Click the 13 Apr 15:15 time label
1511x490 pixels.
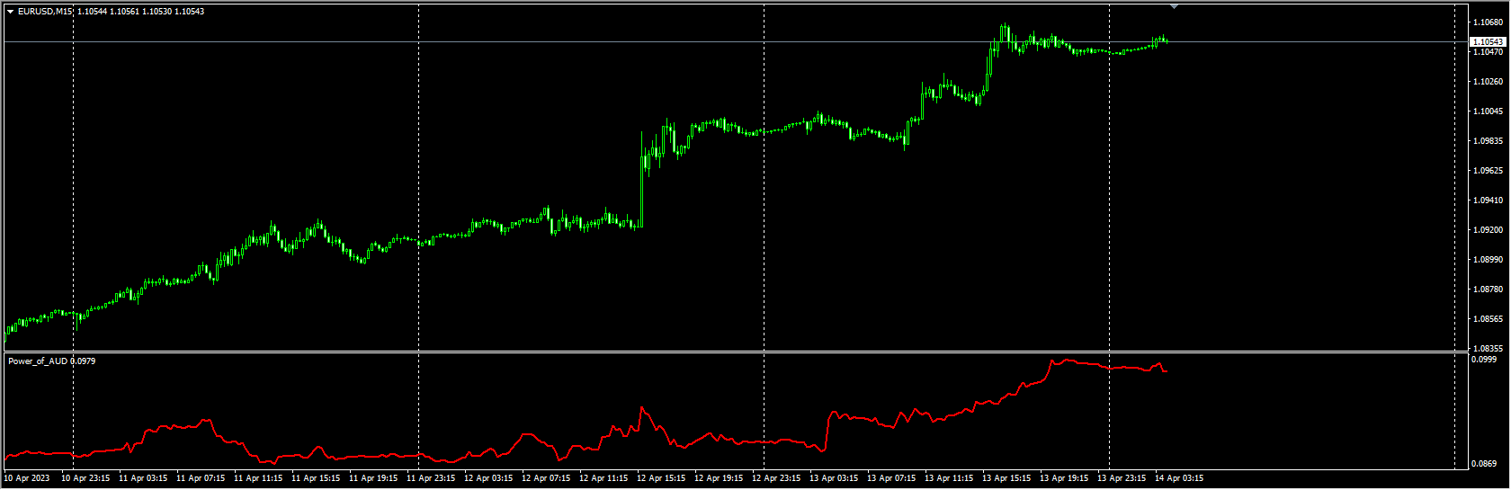click(x=1006, y=478)
